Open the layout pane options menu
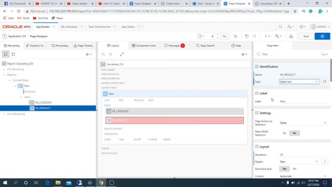This screenshot has height=187, width=332. (244, 54)
